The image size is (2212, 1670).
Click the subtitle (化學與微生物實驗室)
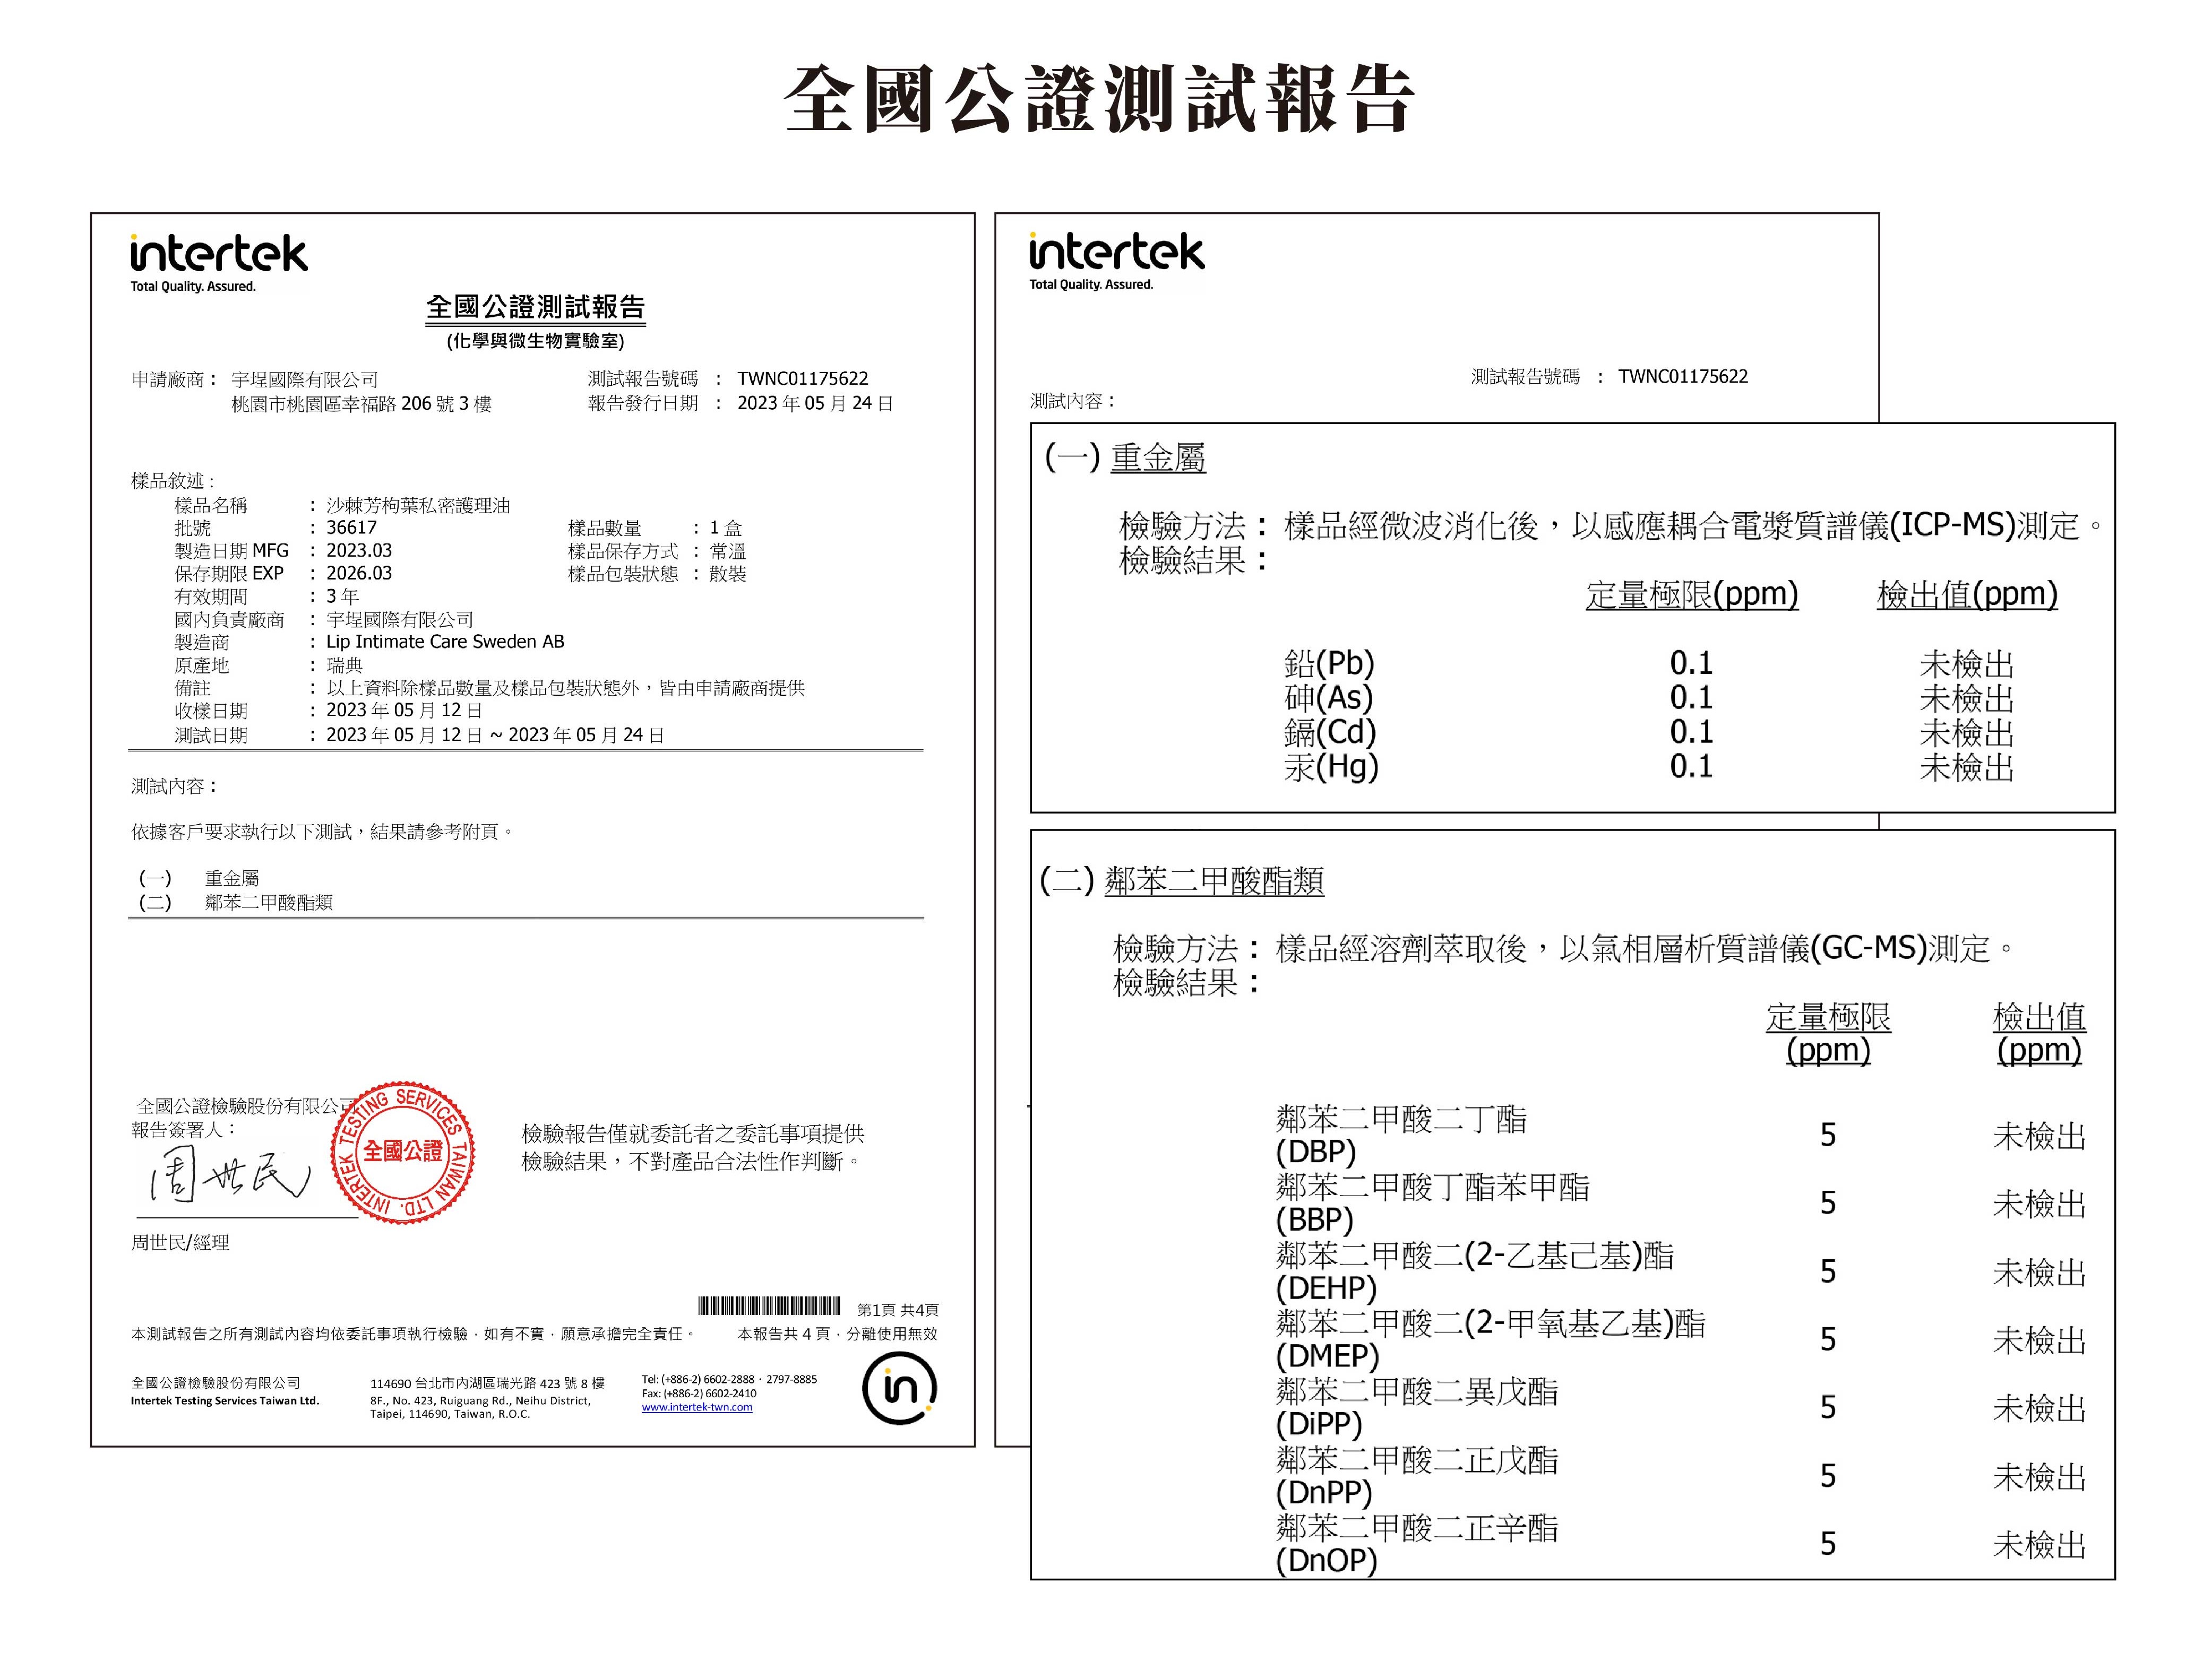tap(535, 341)
